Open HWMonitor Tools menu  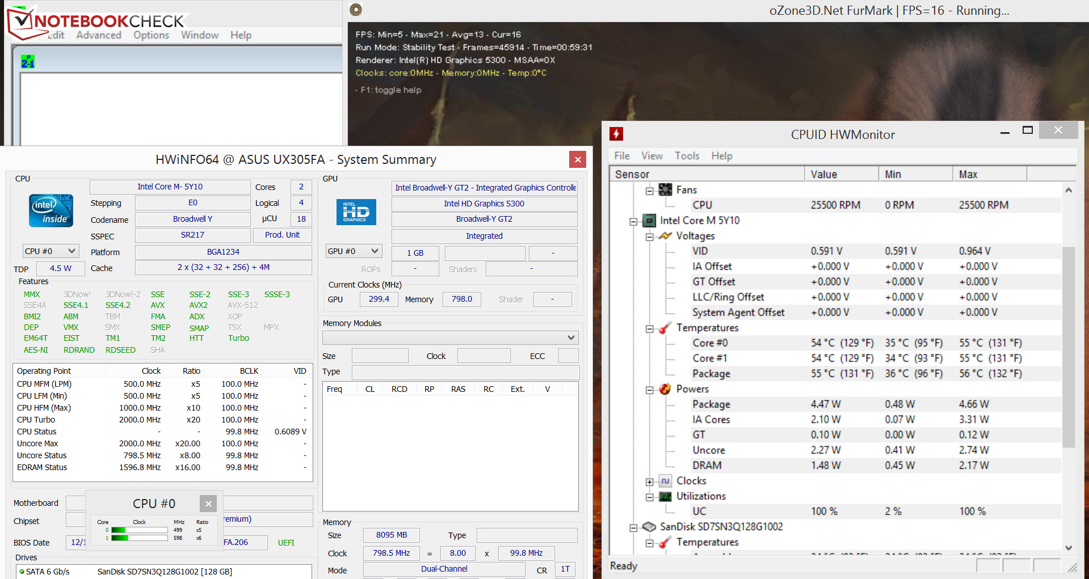coord(687,155)
